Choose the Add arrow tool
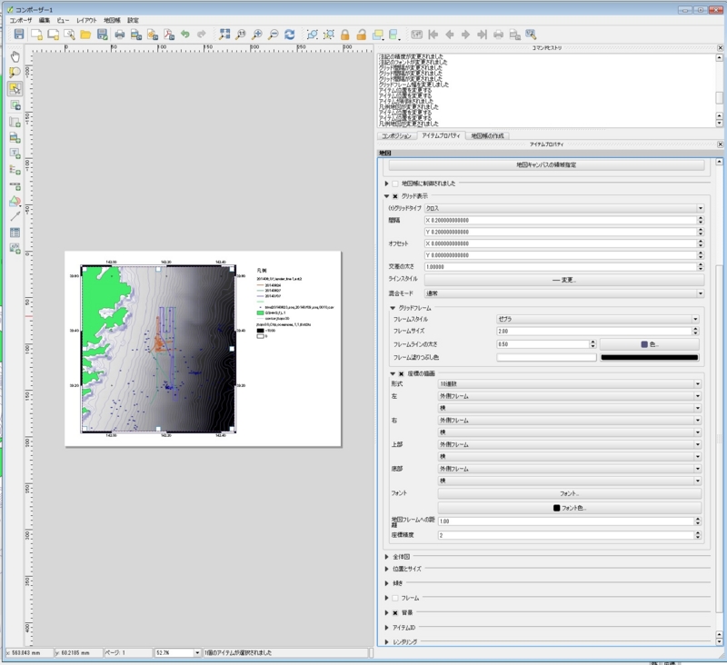This screenshot has width=727, height=665. coord(15,216)
